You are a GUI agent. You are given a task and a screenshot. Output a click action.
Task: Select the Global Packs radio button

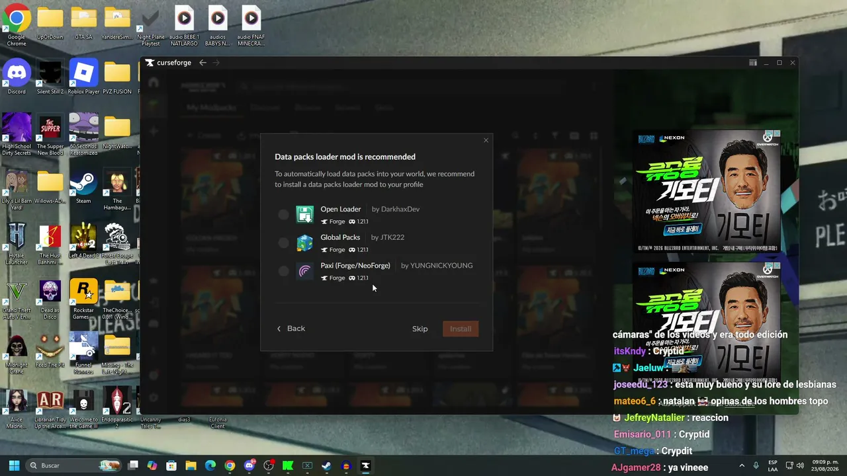click(x=284, y=243)
